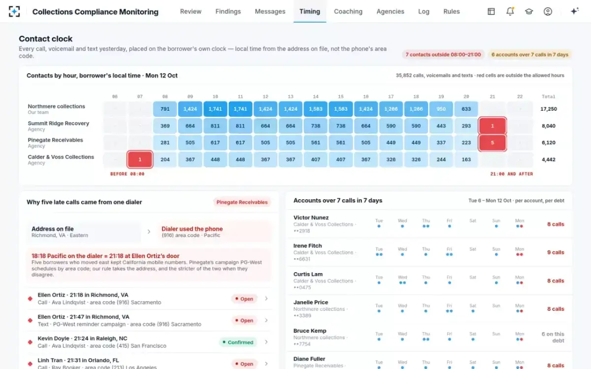Screen dimensions: 591x369
Task: Click the red diamond beside Ellen Ortiz 21:18
Action: tap(30, 299)
